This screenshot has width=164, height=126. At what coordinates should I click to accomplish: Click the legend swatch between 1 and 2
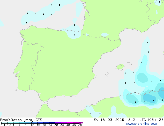(16, 123)
